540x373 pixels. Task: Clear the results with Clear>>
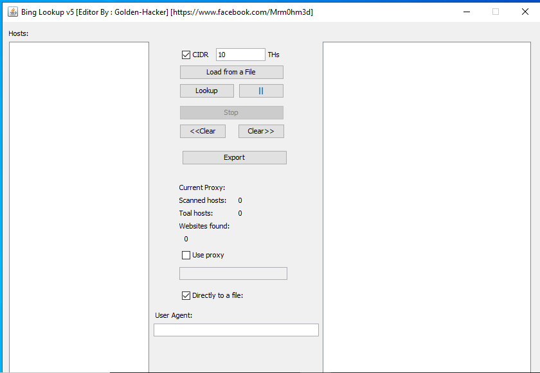[x=261, y=131]
